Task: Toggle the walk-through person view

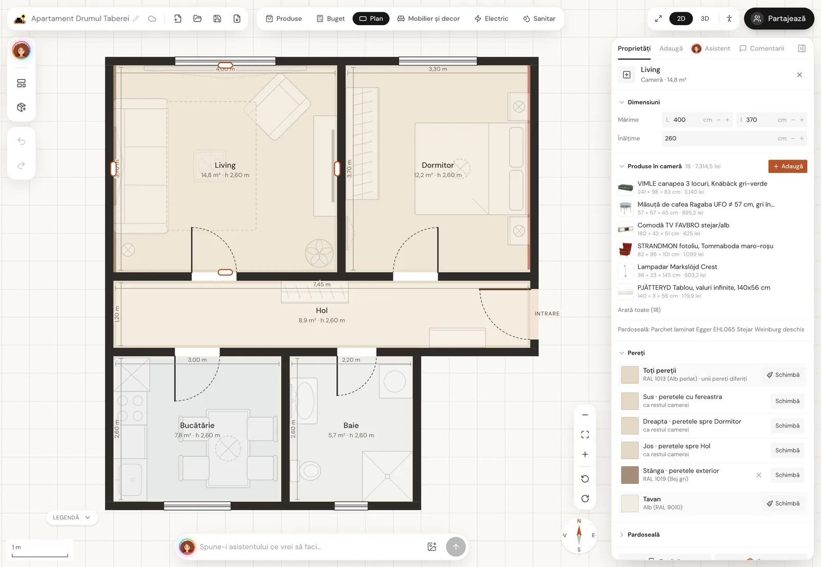Action: [729, 18]
